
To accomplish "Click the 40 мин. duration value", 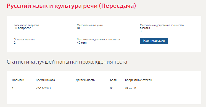I will [x=82, y=43].
